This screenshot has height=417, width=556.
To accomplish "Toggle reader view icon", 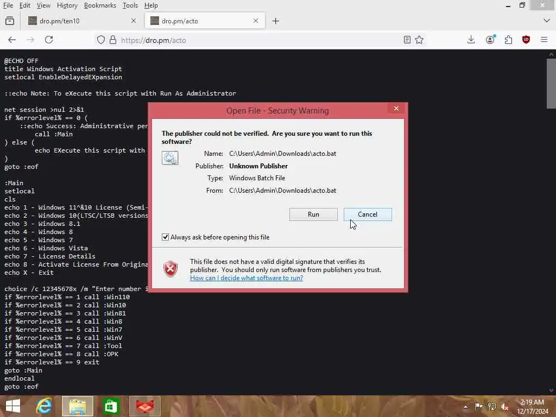I will point(407,40).
